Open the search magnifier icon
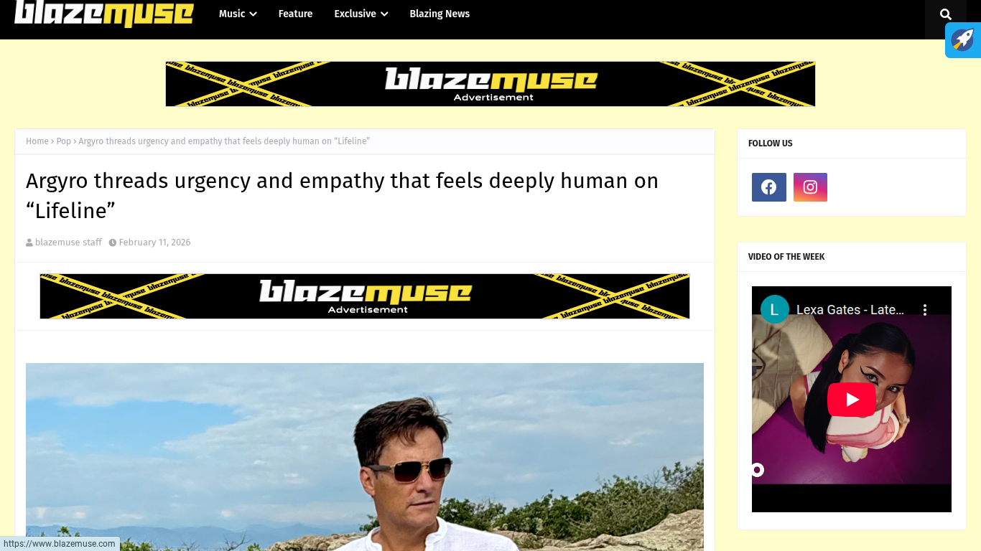 (945, 14)
